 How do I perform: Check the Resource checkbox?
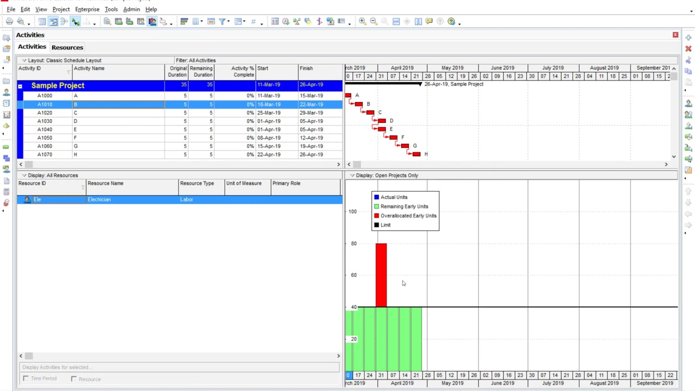pyautogui.click(x=74, y=379)
